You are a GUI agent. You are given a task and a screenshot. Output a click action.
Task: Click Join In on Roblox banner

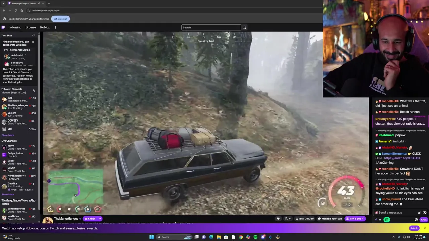[x=414, y=228]
